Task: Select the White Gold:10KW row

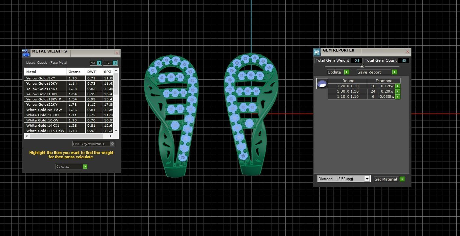Action: pyautogui.click(x=69, y=120)
